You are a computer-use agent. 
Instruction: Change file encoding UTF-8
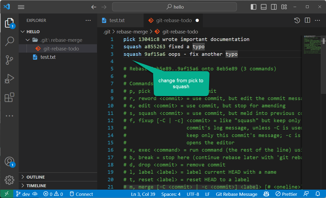[193, 194]
